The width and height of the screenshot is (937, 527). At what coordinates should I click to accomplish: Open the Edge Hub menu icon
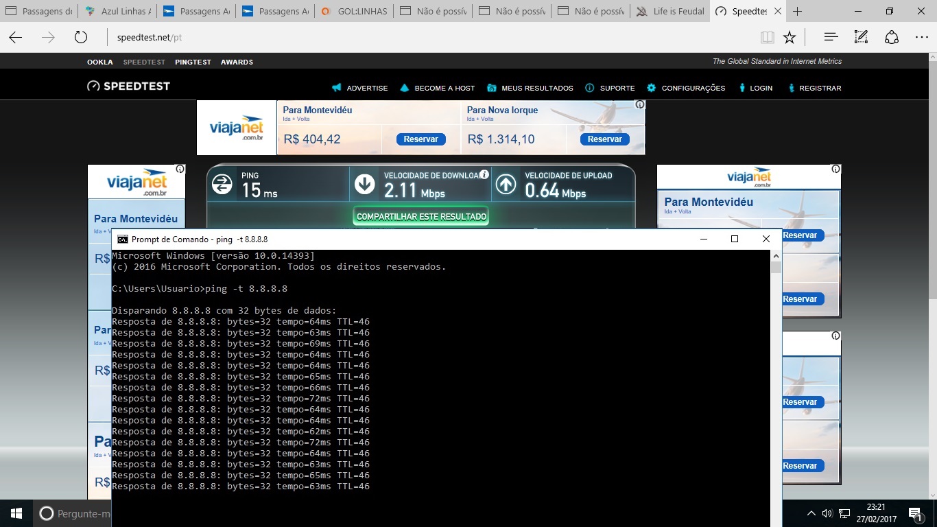pos(831,38)
